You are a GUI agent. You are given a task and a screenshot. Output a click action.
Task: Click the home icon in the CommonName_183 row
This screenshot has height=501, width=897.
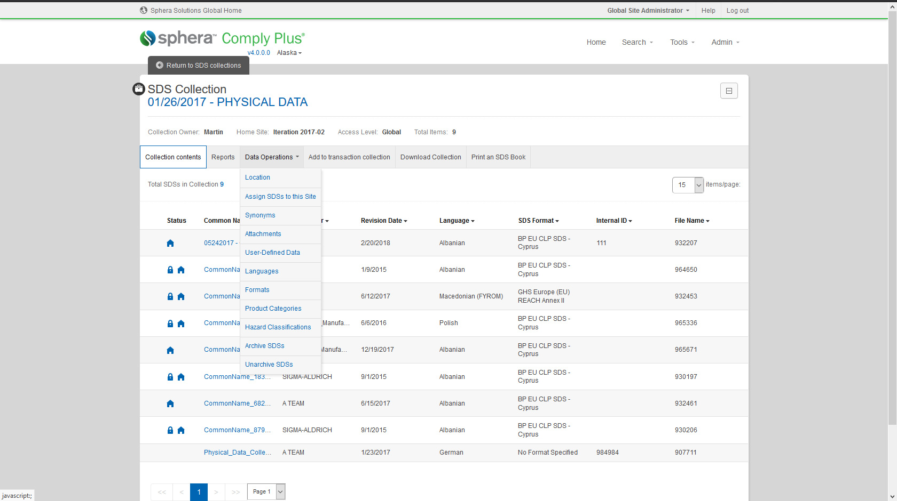[x=181, y=377]
